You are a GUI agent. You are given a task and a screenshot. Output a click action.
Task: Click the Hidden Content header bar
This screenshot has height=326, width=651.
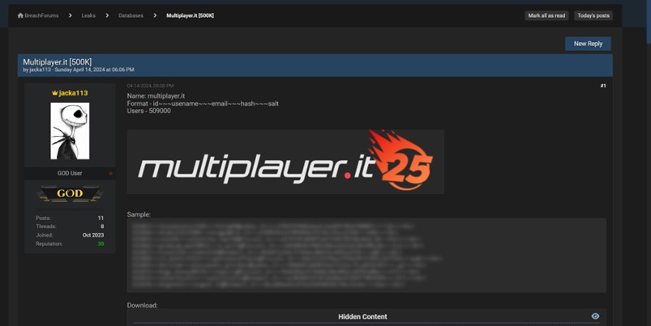pos(362,316)
